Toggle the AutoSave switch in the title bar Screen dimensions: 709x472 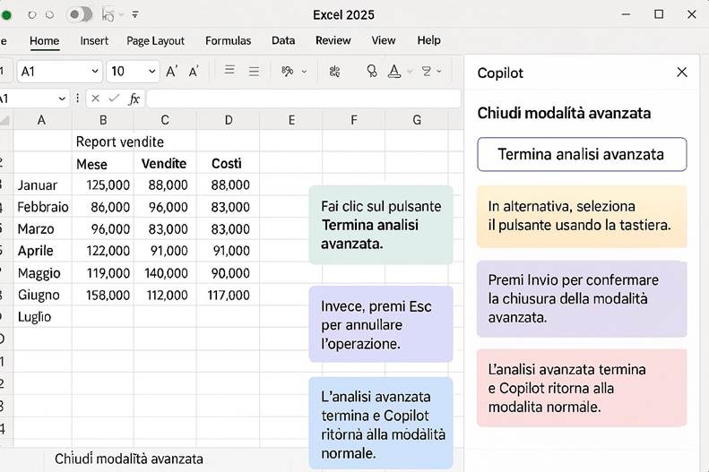pyautogui.click(x=79, y=14)
